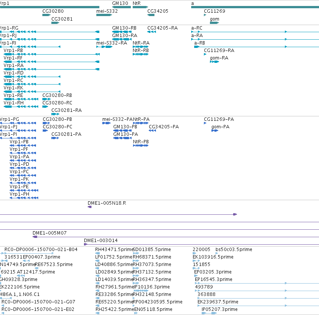The width and height of the screenshot is (319, 315).
Task: Open the gom-PA protein label
Action: click(x=220, y=127)
